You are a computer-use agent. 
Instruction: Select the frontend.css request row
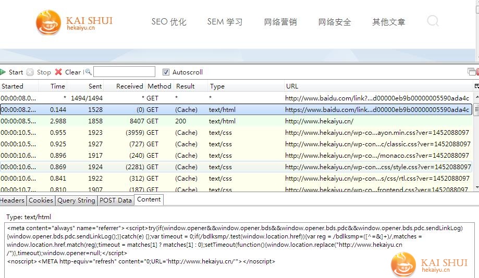(x=236, y=188)
